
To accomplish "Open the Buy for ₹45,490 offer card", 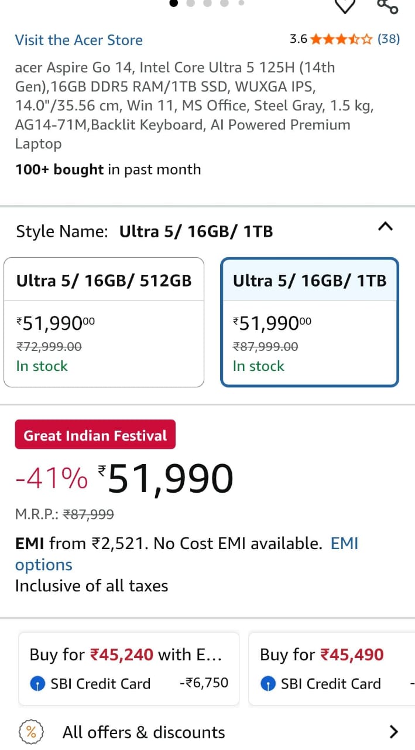I will [331, 668].
